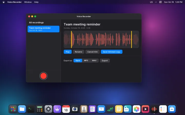Open the Files folder icon in the dock
Image resolution: width=185 pixels, height=115 pixels.
click(x=22, y=109)
